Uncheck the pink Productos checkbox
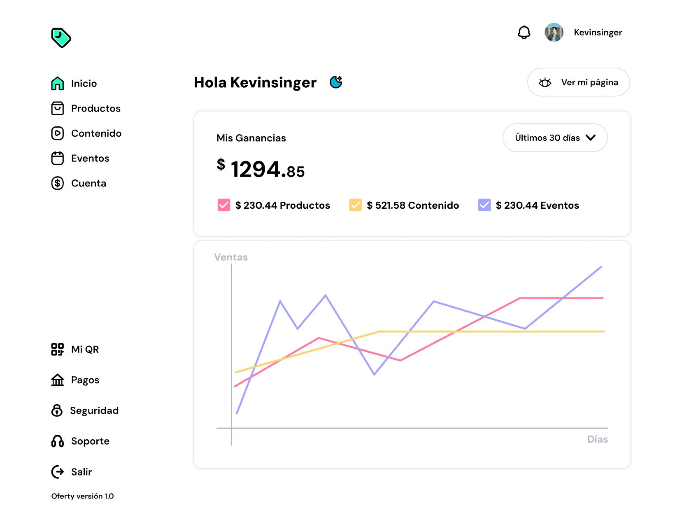 (x=224, y=205)
